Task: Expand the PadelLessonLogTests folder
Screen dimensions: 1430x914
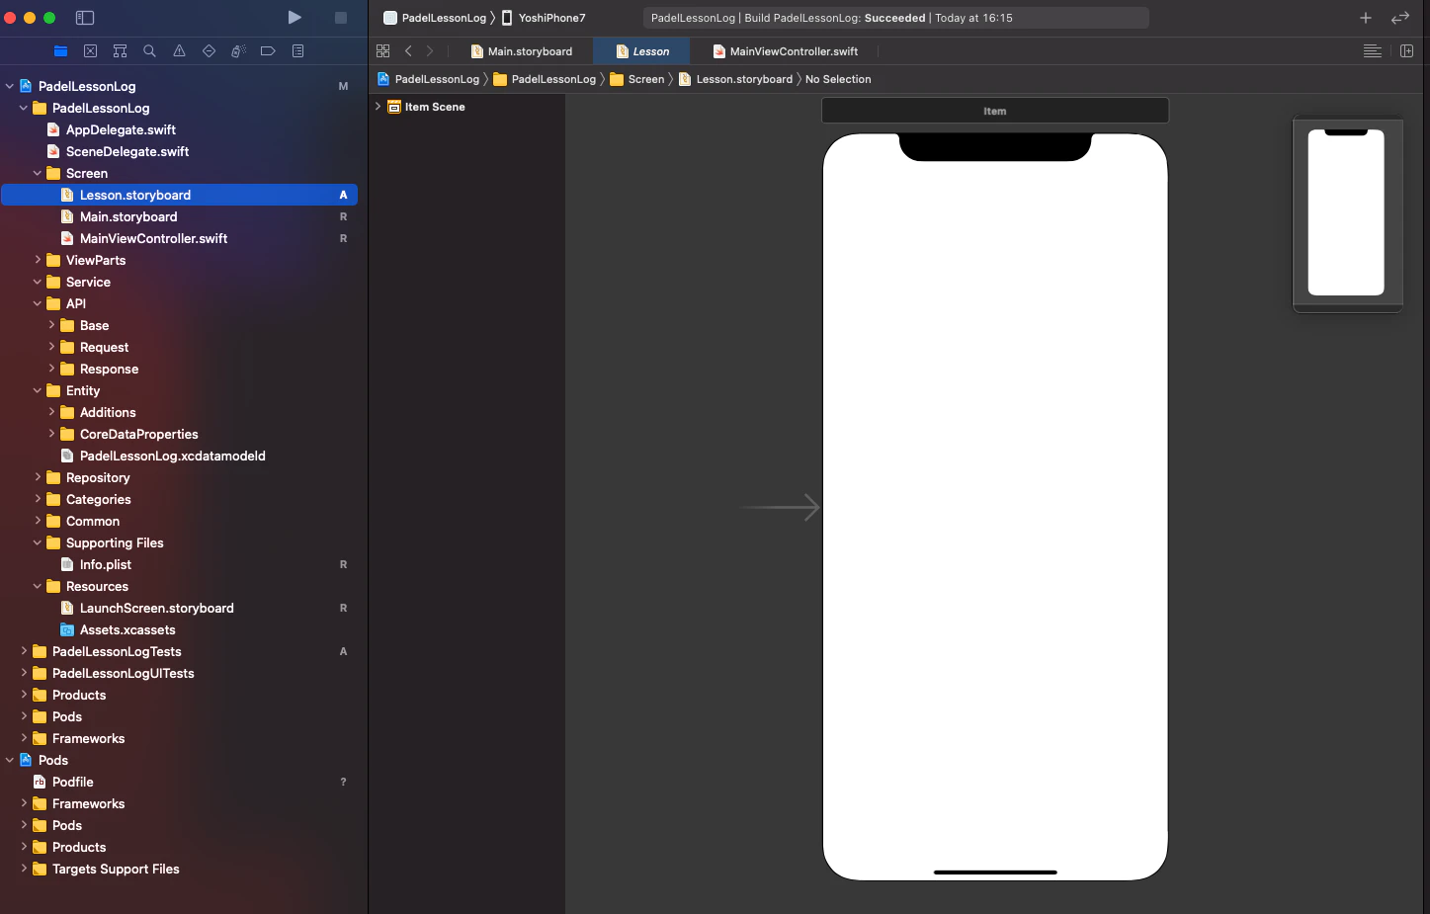Action: pos(24,651)
